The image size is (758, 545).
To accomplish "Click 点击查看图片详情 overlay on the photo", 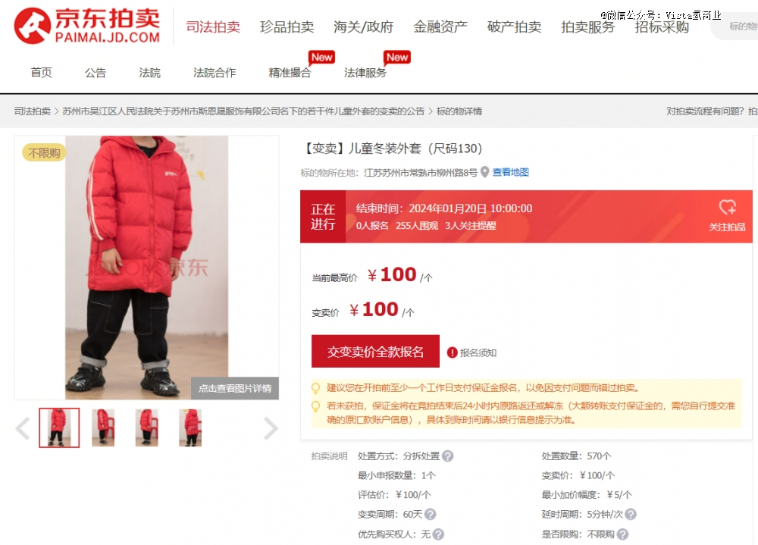I will pyautogui.click(x=235, y=388).
